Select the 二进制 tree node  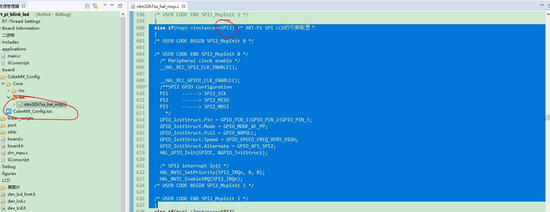[x=8, y=35]
